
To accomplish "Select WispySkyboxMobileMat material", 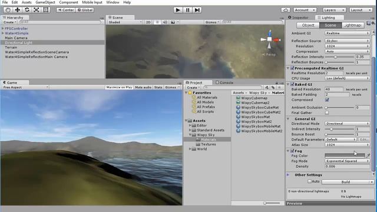I will coord(261,126).
